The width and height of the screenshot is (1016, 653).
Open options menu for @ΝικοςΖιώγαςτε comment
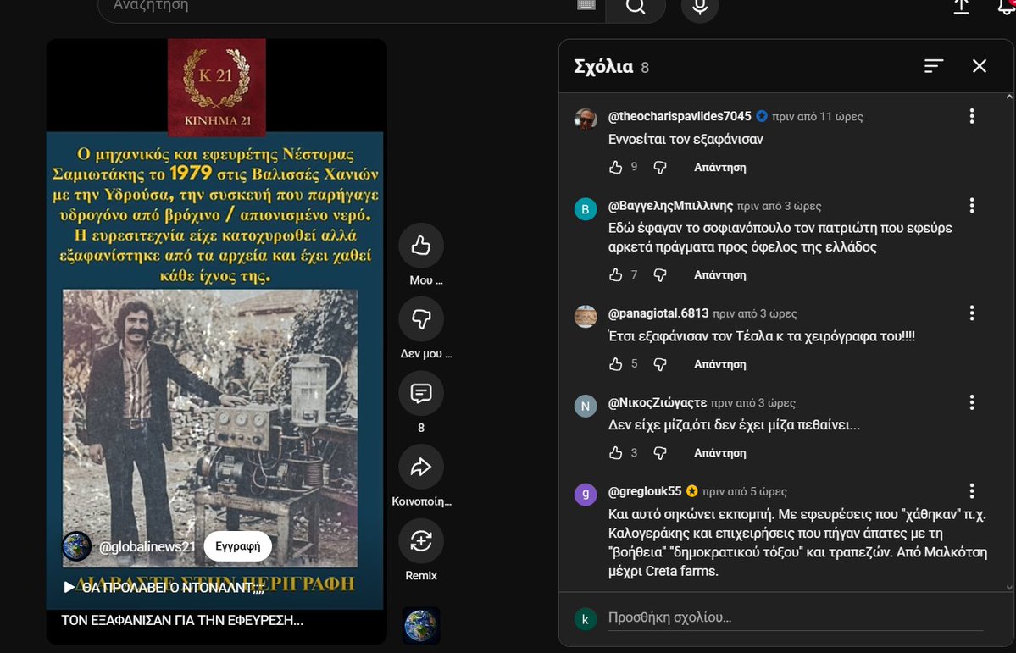(971, 402)
